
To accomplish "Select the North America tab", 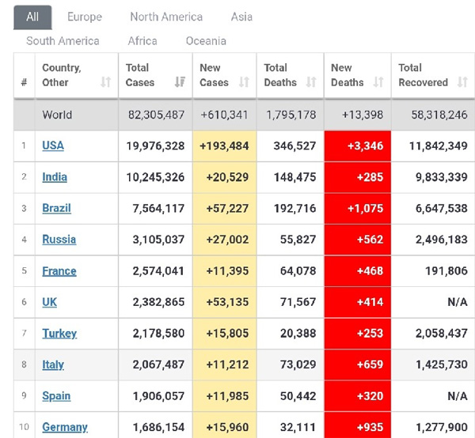I will (x=166, y=17).
